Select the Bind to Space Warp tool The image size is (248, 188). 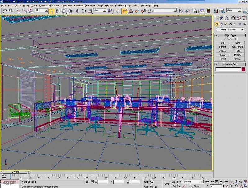(30, 11)
